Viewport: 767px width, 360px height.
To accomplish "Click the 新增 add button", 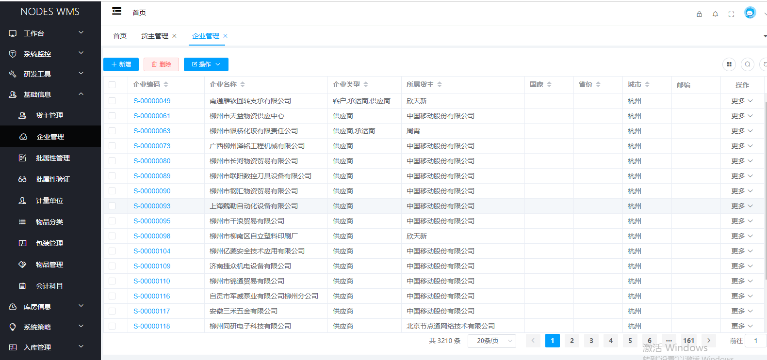I will [121, 64].
